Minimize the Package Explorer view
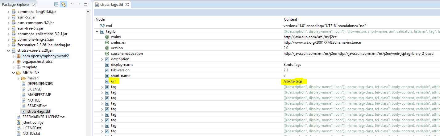 (x=79, y=4)
